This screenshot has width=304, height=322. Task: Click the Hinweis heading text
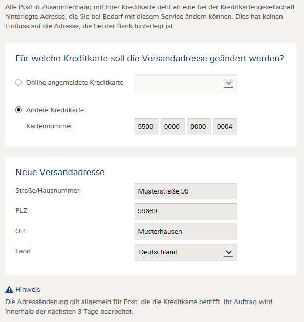pyautogui.click(x=28, y=290)
